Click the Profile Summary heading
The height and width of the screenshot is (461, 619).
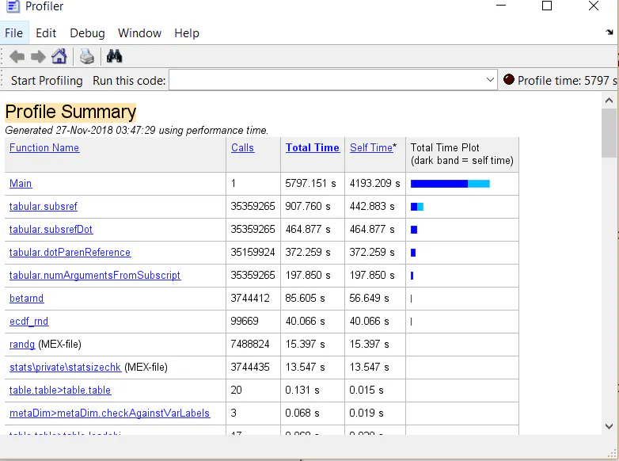pyautogui.click(x=70, y=112)
